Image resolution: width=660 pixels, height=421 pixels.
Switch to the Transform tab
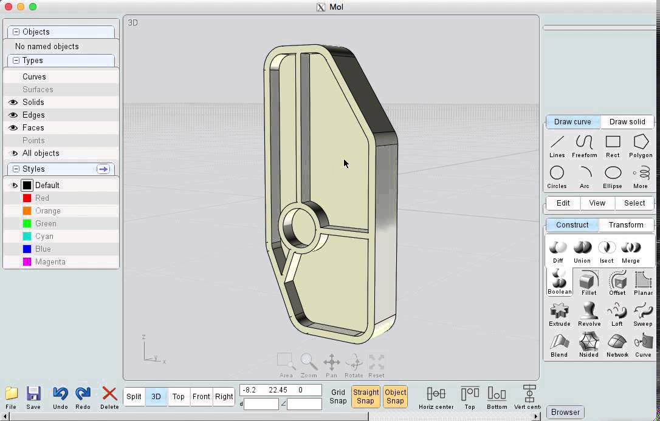[x=625, y=224]
